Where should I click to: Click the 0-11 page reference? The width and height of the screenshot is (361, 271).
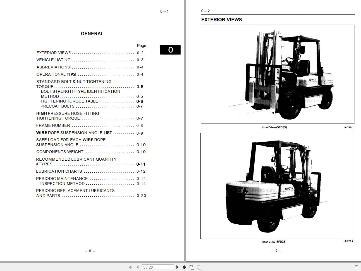[x=141, y=164]
